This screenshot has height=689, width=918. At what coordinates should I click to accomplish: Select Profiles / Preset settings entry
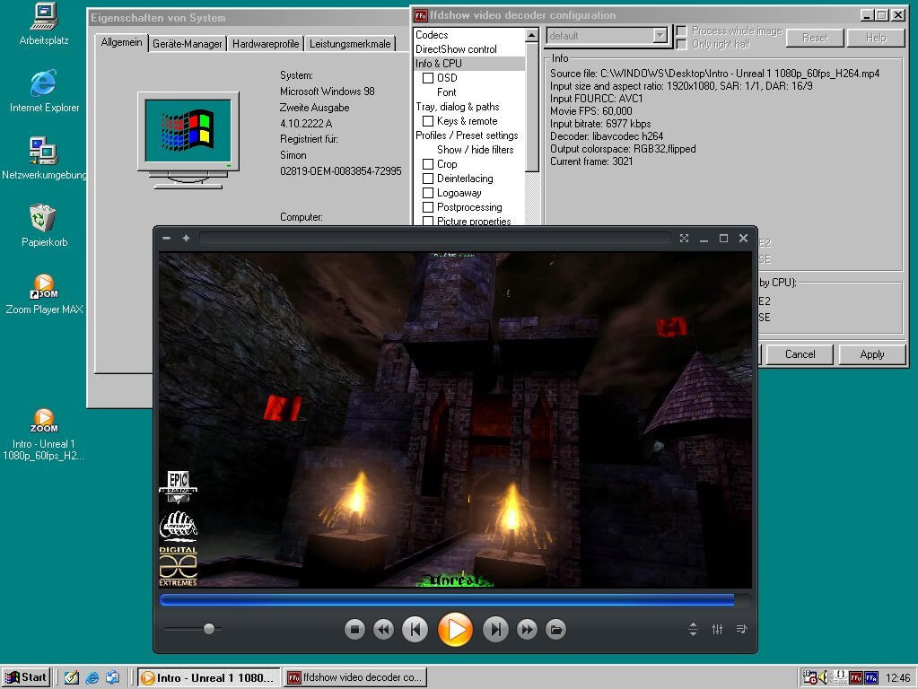467,135
